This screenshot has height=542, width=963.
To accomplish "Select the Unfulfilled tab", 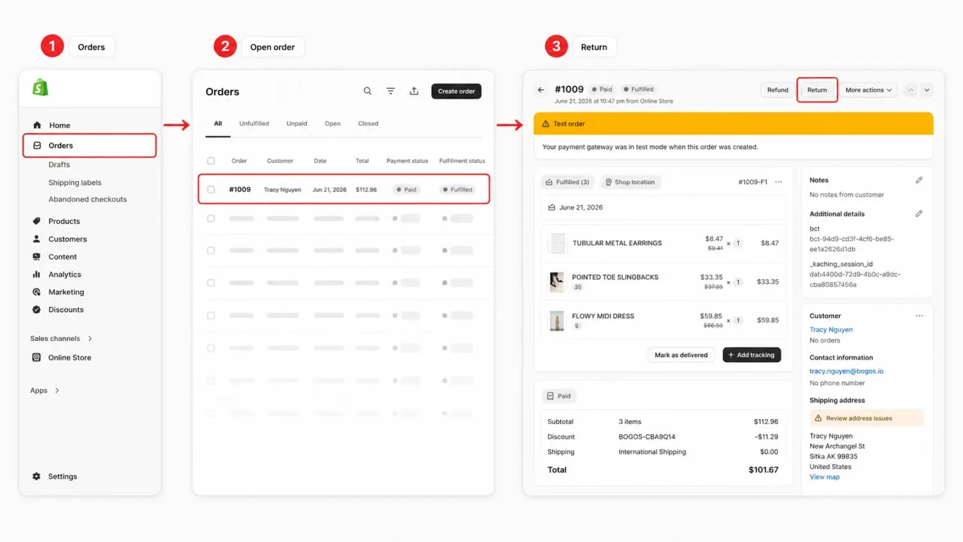I will [254, 123].
